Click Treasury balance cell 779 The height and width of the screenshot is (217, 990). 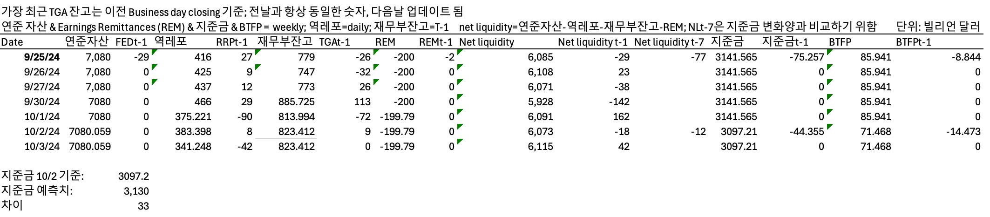pos(306,57)
